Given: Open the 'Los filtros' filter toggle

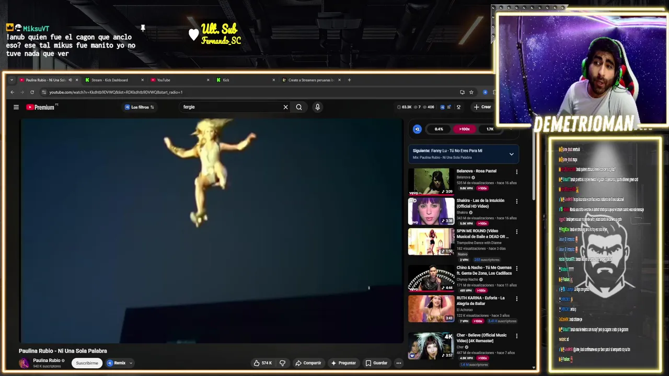Looking at the screenshot, I should tap(139, 107).
